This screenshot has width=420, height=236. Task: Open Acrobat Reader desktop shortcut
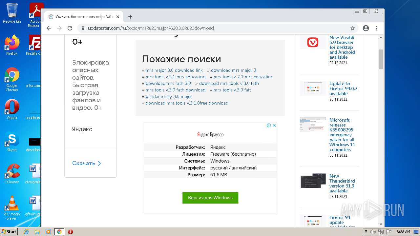(35, 15)
